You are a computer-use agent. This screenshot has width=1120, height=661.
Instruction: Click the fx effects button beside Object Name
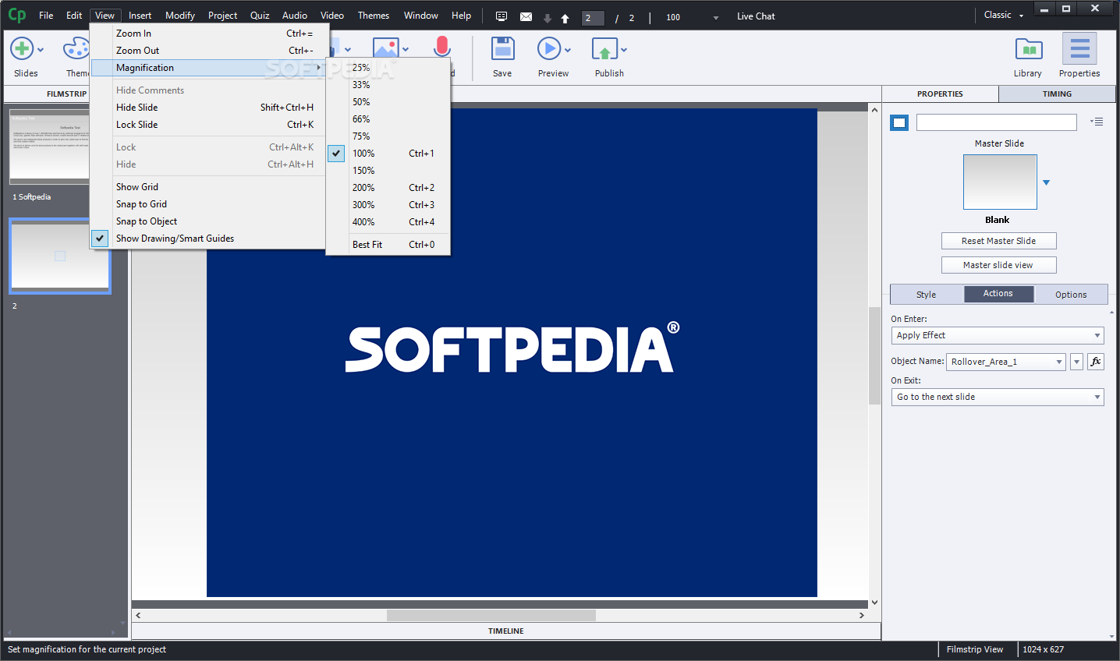[x=1096, y=362]
